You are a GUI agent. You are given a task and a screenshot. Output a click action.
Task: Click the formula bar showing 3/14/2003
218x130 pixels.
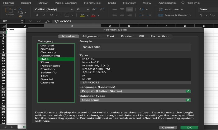(134, 21)
